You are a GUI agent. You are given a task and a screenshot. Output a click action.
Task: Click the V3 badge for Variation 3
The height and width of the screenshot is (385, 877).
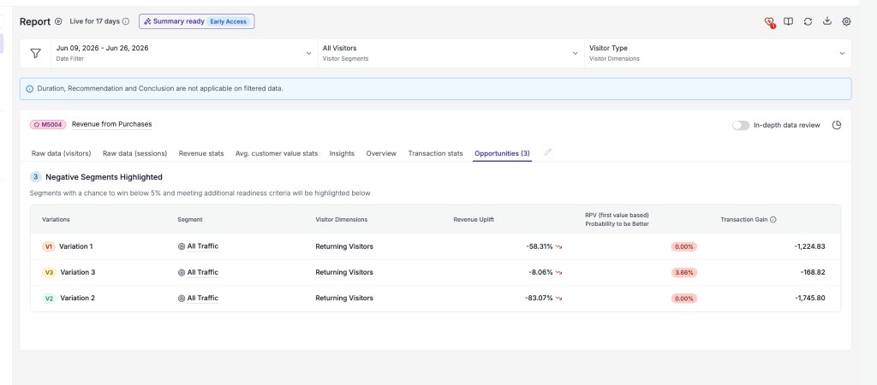[x=49, y=273]
